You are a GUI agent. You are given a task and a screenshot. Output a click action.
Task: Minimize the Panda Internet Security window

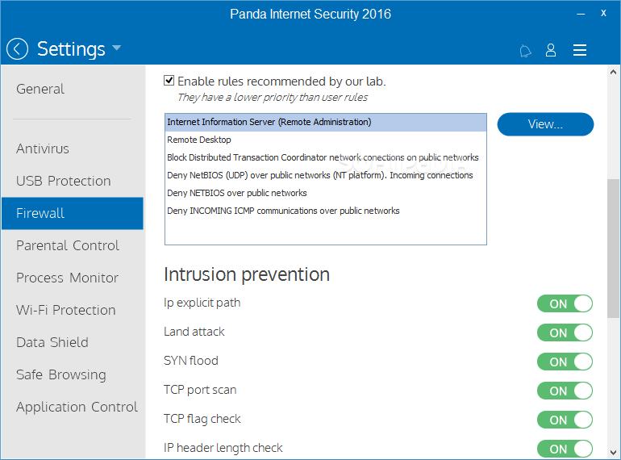[581, 14]
